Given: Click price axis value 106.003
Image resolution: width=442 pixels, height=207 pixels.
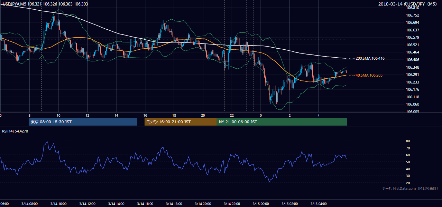Looking at the screenshot, I should tap(412, 112).
